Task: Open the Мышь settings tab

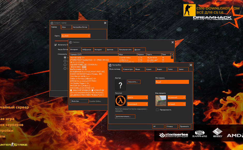Action: tap(139, 69)
